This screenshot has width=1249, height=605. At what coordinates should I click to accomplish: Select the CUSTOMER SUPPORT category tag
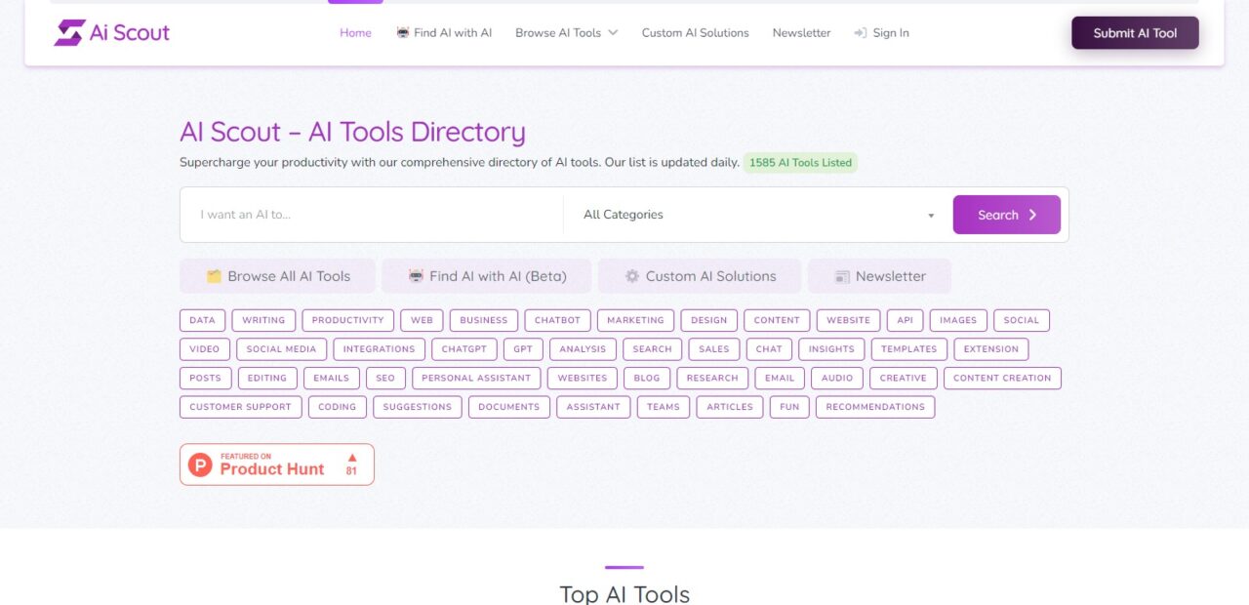click(x=241, y=407)
